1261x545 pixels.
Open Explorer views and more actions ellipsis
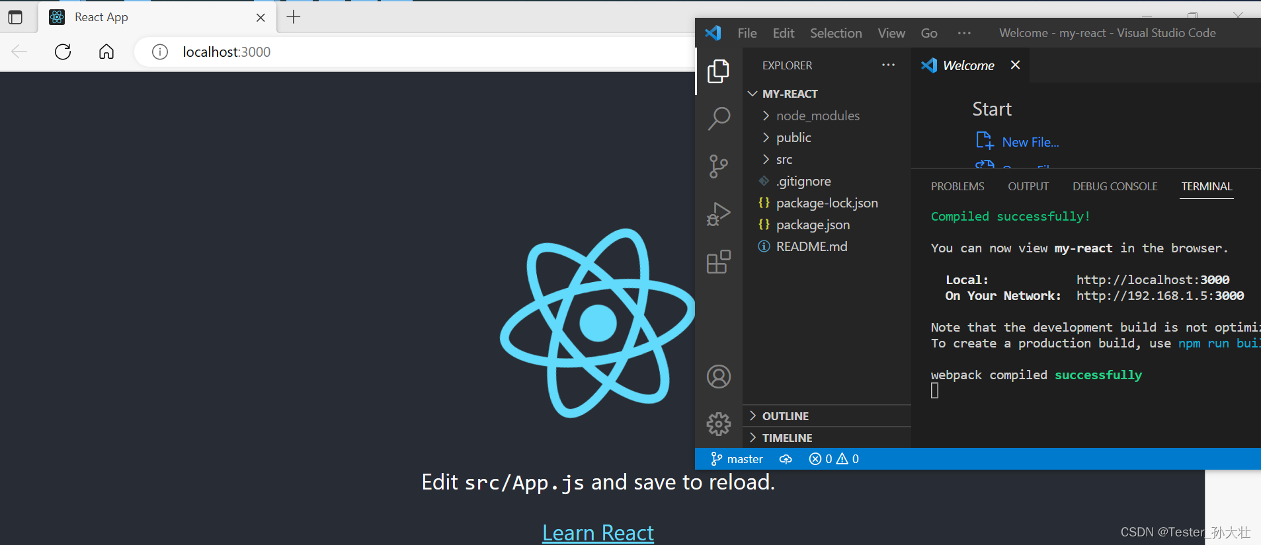click(888, 65)
